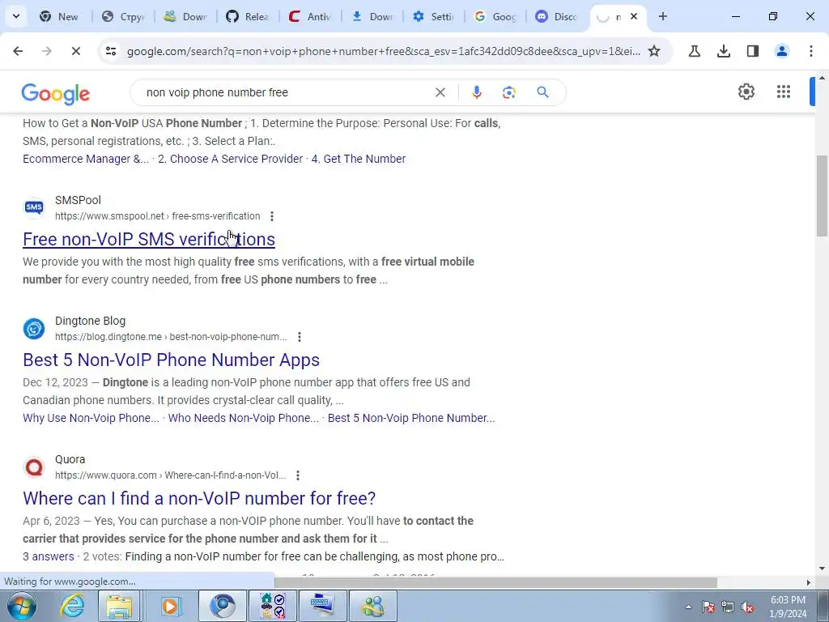The height and width of the screenshot is (622, 829).
Task: Go forward with the arrow button
Action: click(x=47, y=51)
